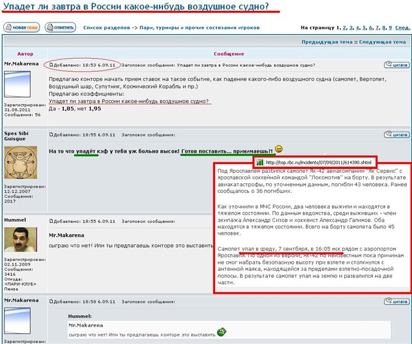Click 'Автор' column header
Viewport: 412px width, 344px height.
coord(25,54)
